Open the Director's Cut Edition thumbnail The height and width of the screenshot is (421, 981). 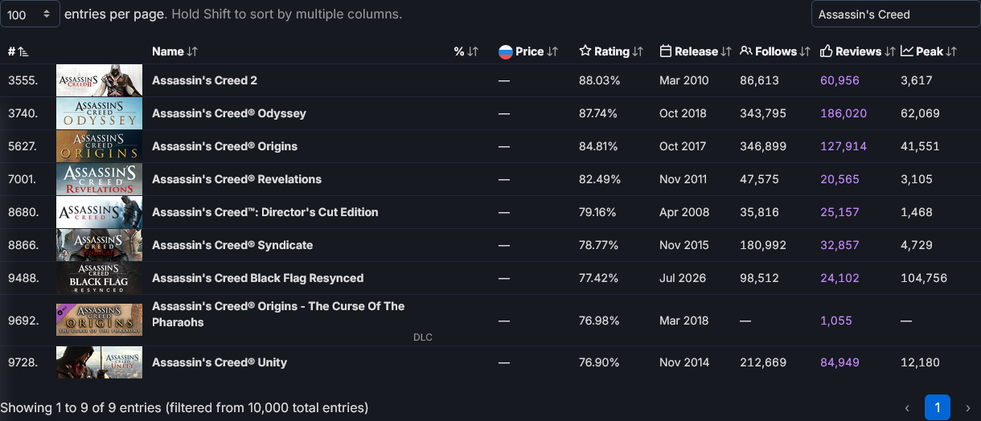coord(99,212)
